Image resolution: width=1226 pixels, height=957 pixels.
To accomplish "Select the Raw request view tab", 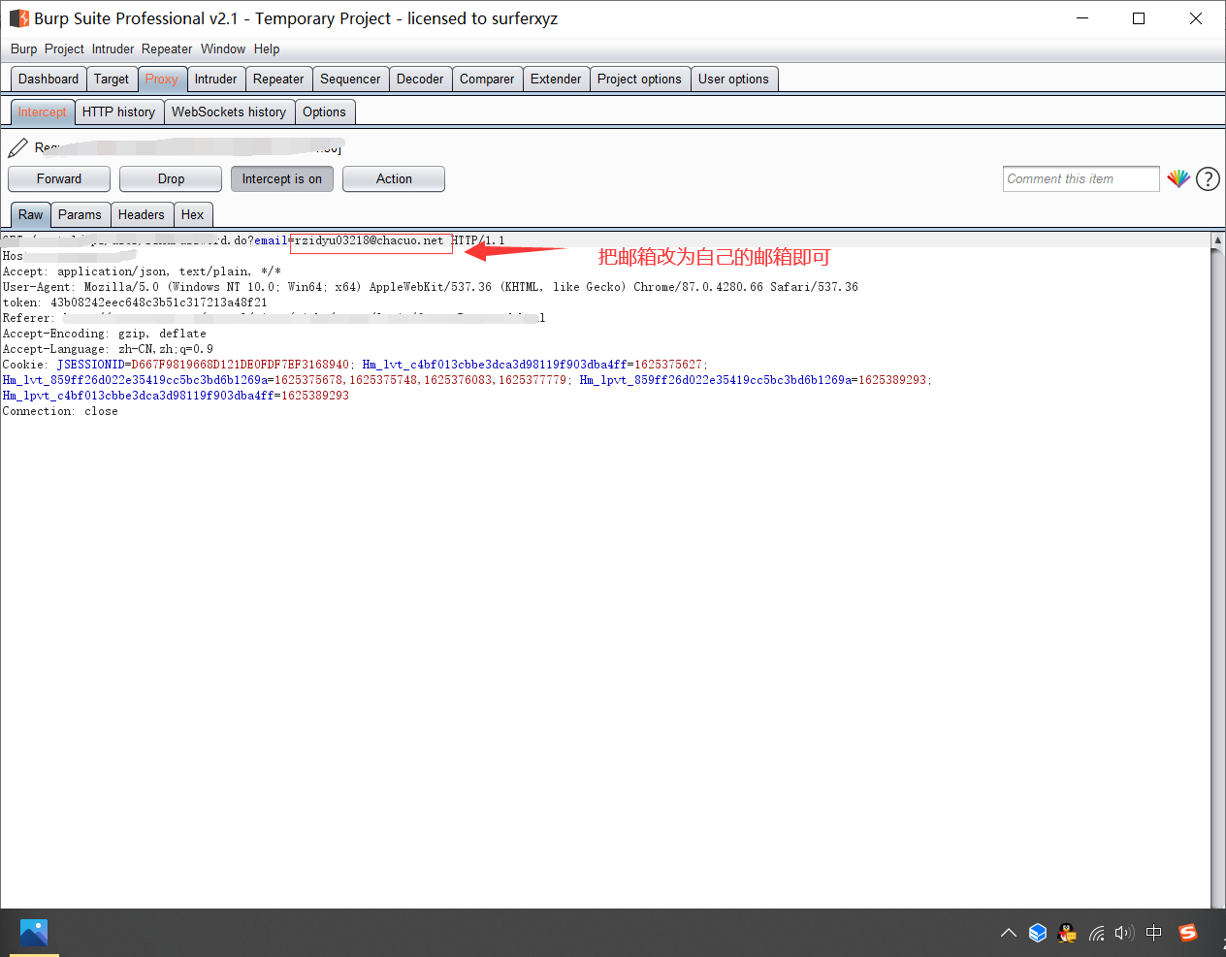I will coord(31,214).
